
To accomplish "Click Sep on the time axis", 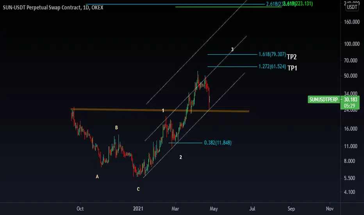I will click(291, 209).
